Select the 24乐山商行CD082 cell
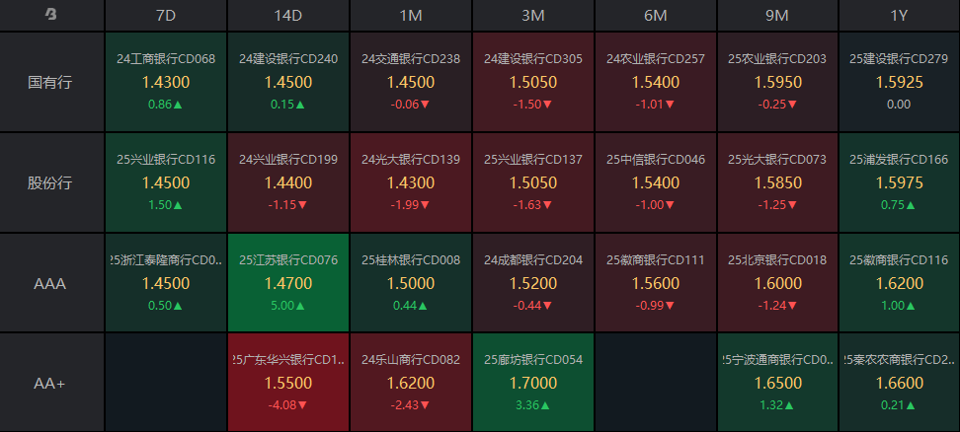Image resolution: width=960 pixels, height=432 pixels. pos(411,383)
